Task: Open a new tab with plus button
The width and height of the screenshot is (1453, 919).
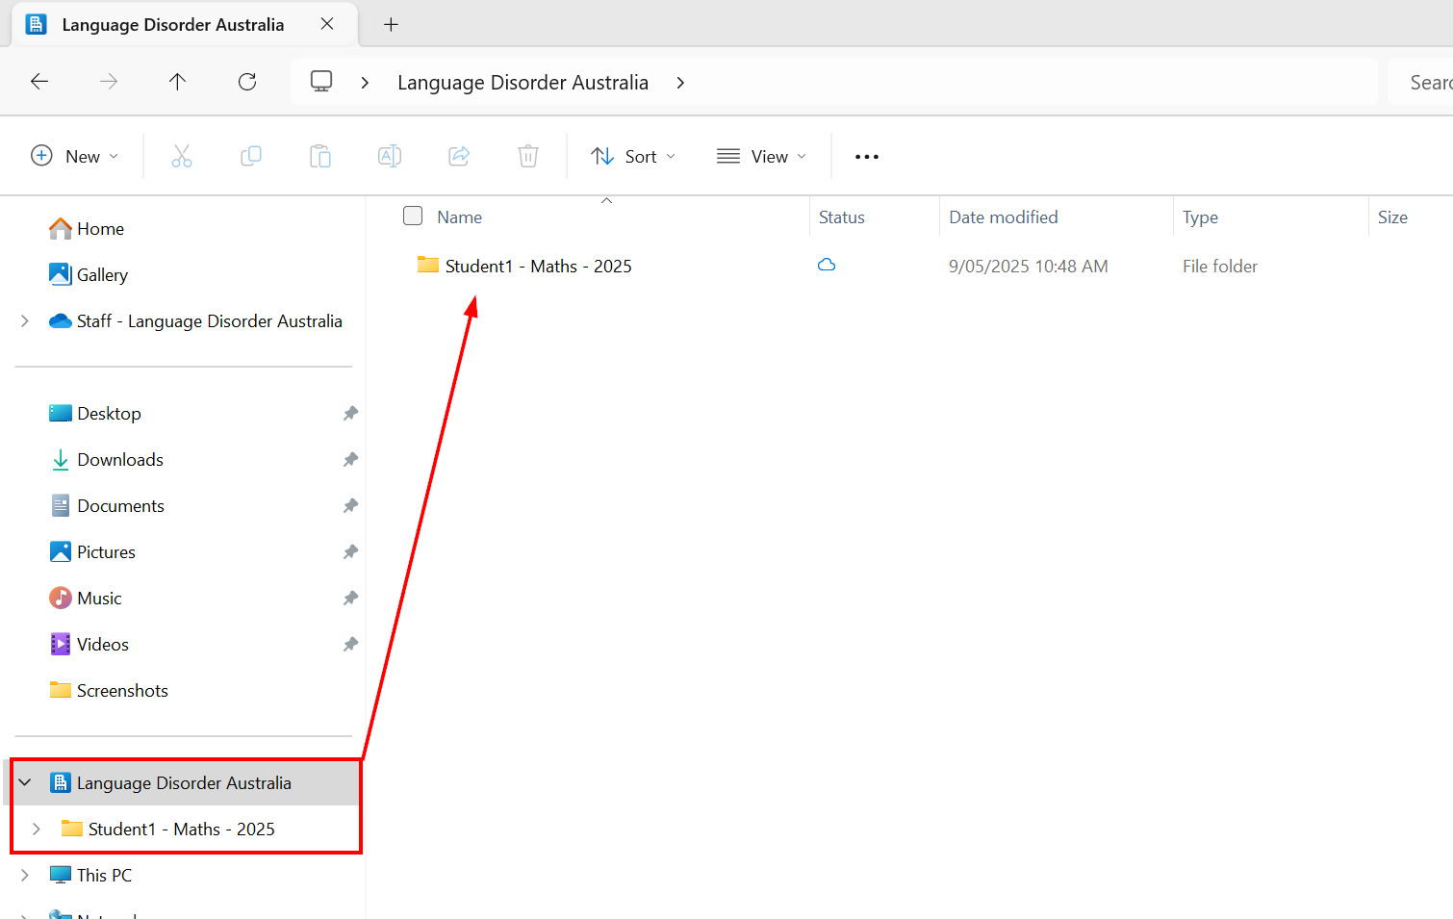Action: tap(391, 25)
